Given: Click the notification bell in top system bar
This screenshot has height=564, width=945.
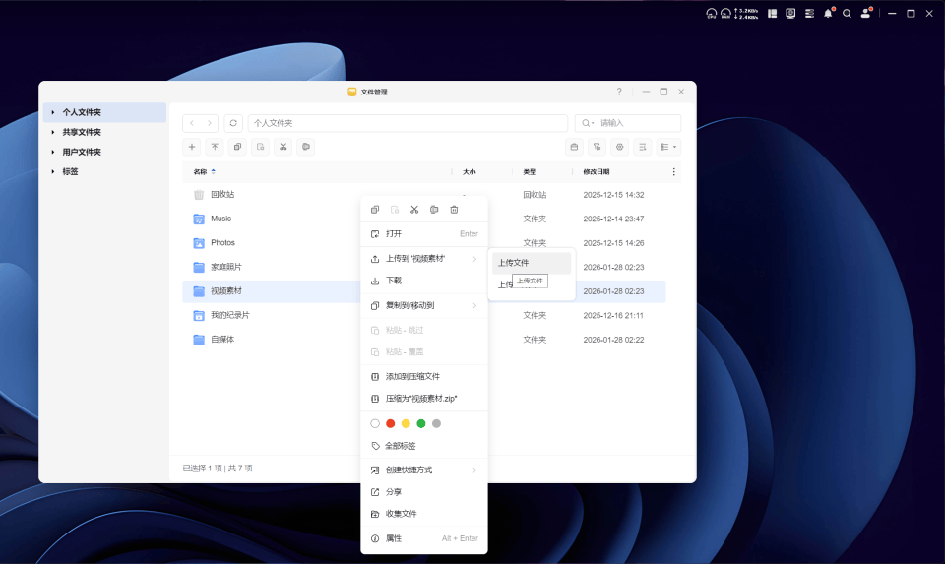Looking at the screenshot, I should pos(828,14).
